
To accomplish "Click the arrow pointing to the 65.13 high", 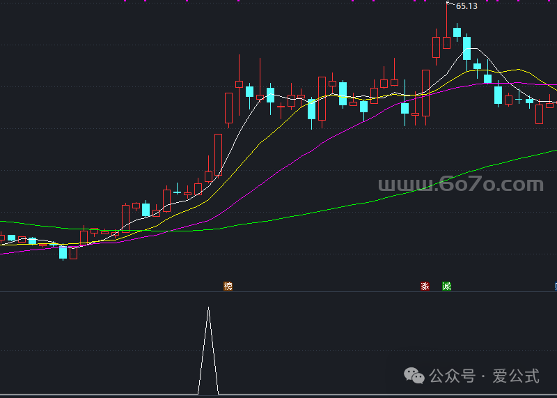I will point(449,4).
